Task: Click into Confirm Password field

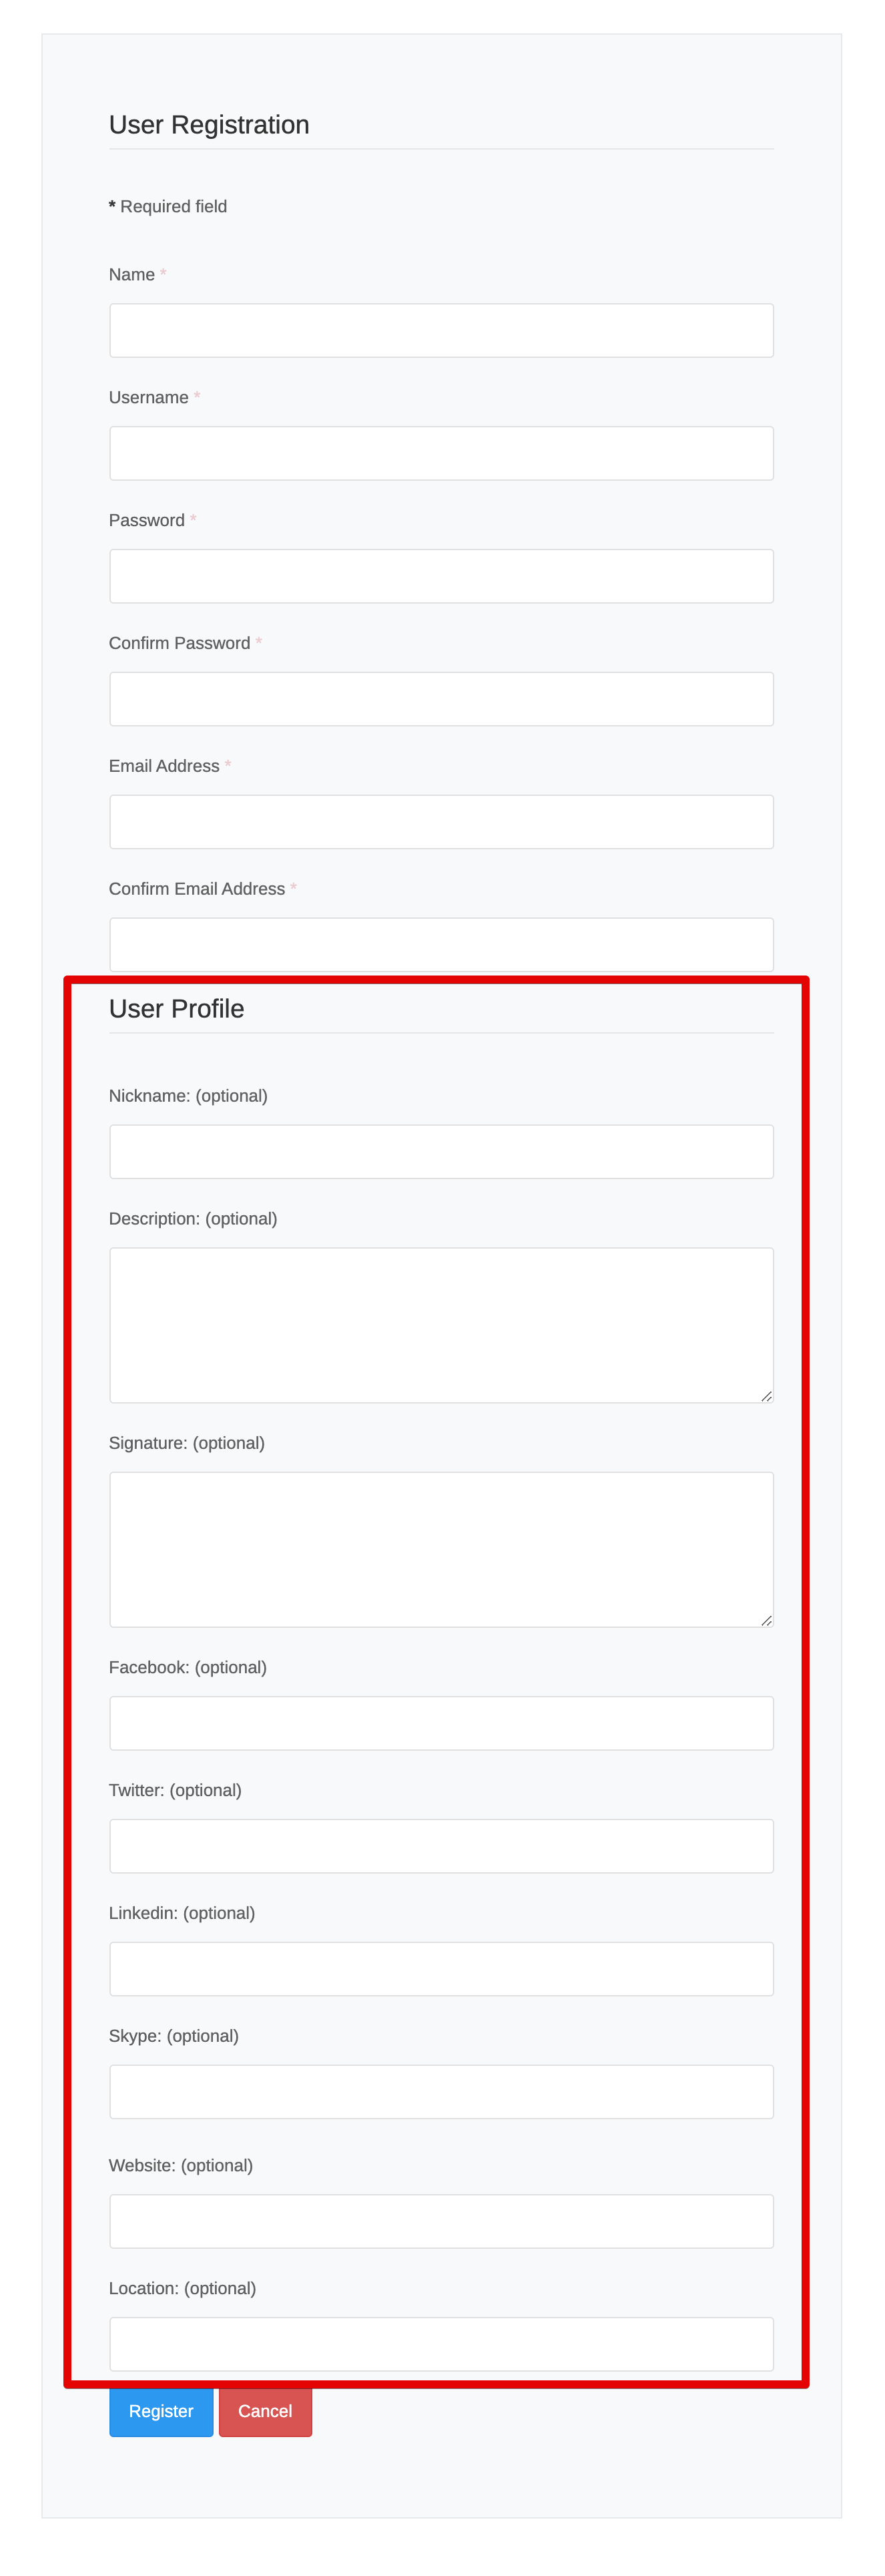Action: click(441, 699)
